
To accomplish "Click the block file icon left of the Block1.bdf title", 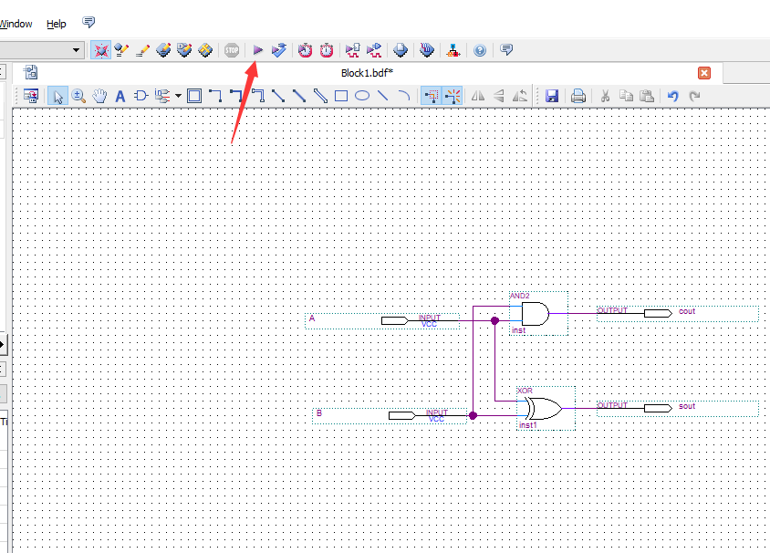I will [31, 72].
